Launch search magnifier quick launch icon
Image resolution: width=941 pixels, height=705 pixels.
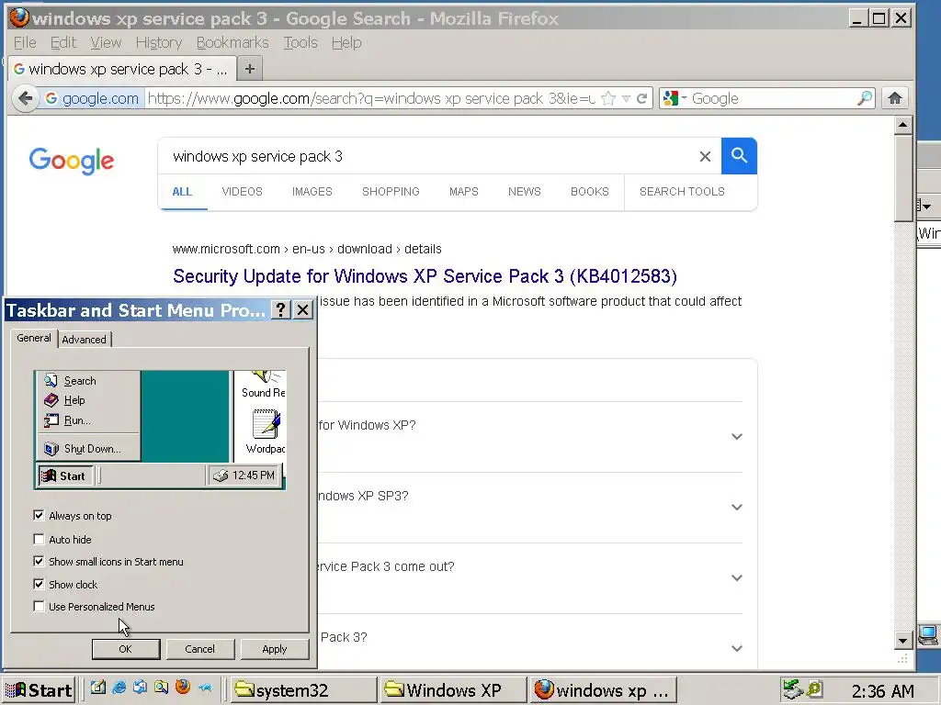pyautogui.click(x=162, y=688)
